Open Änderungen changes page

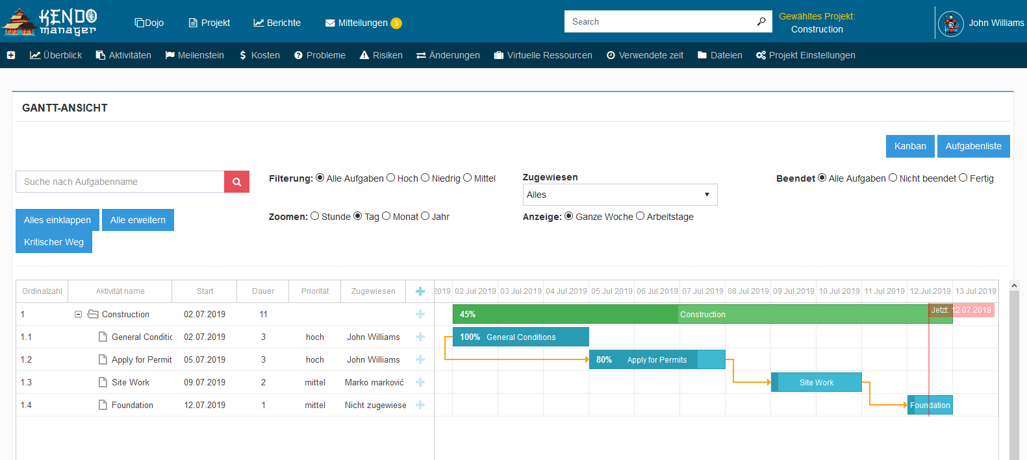pos(448,55)
